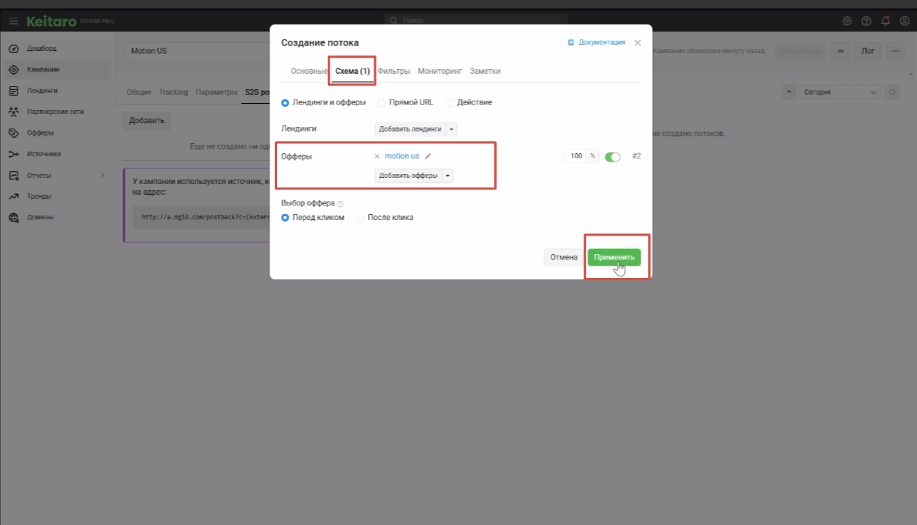Open the settings gear in the top bar
The image size is (917, 525).
pyautogui.click(x=847, y=21)
